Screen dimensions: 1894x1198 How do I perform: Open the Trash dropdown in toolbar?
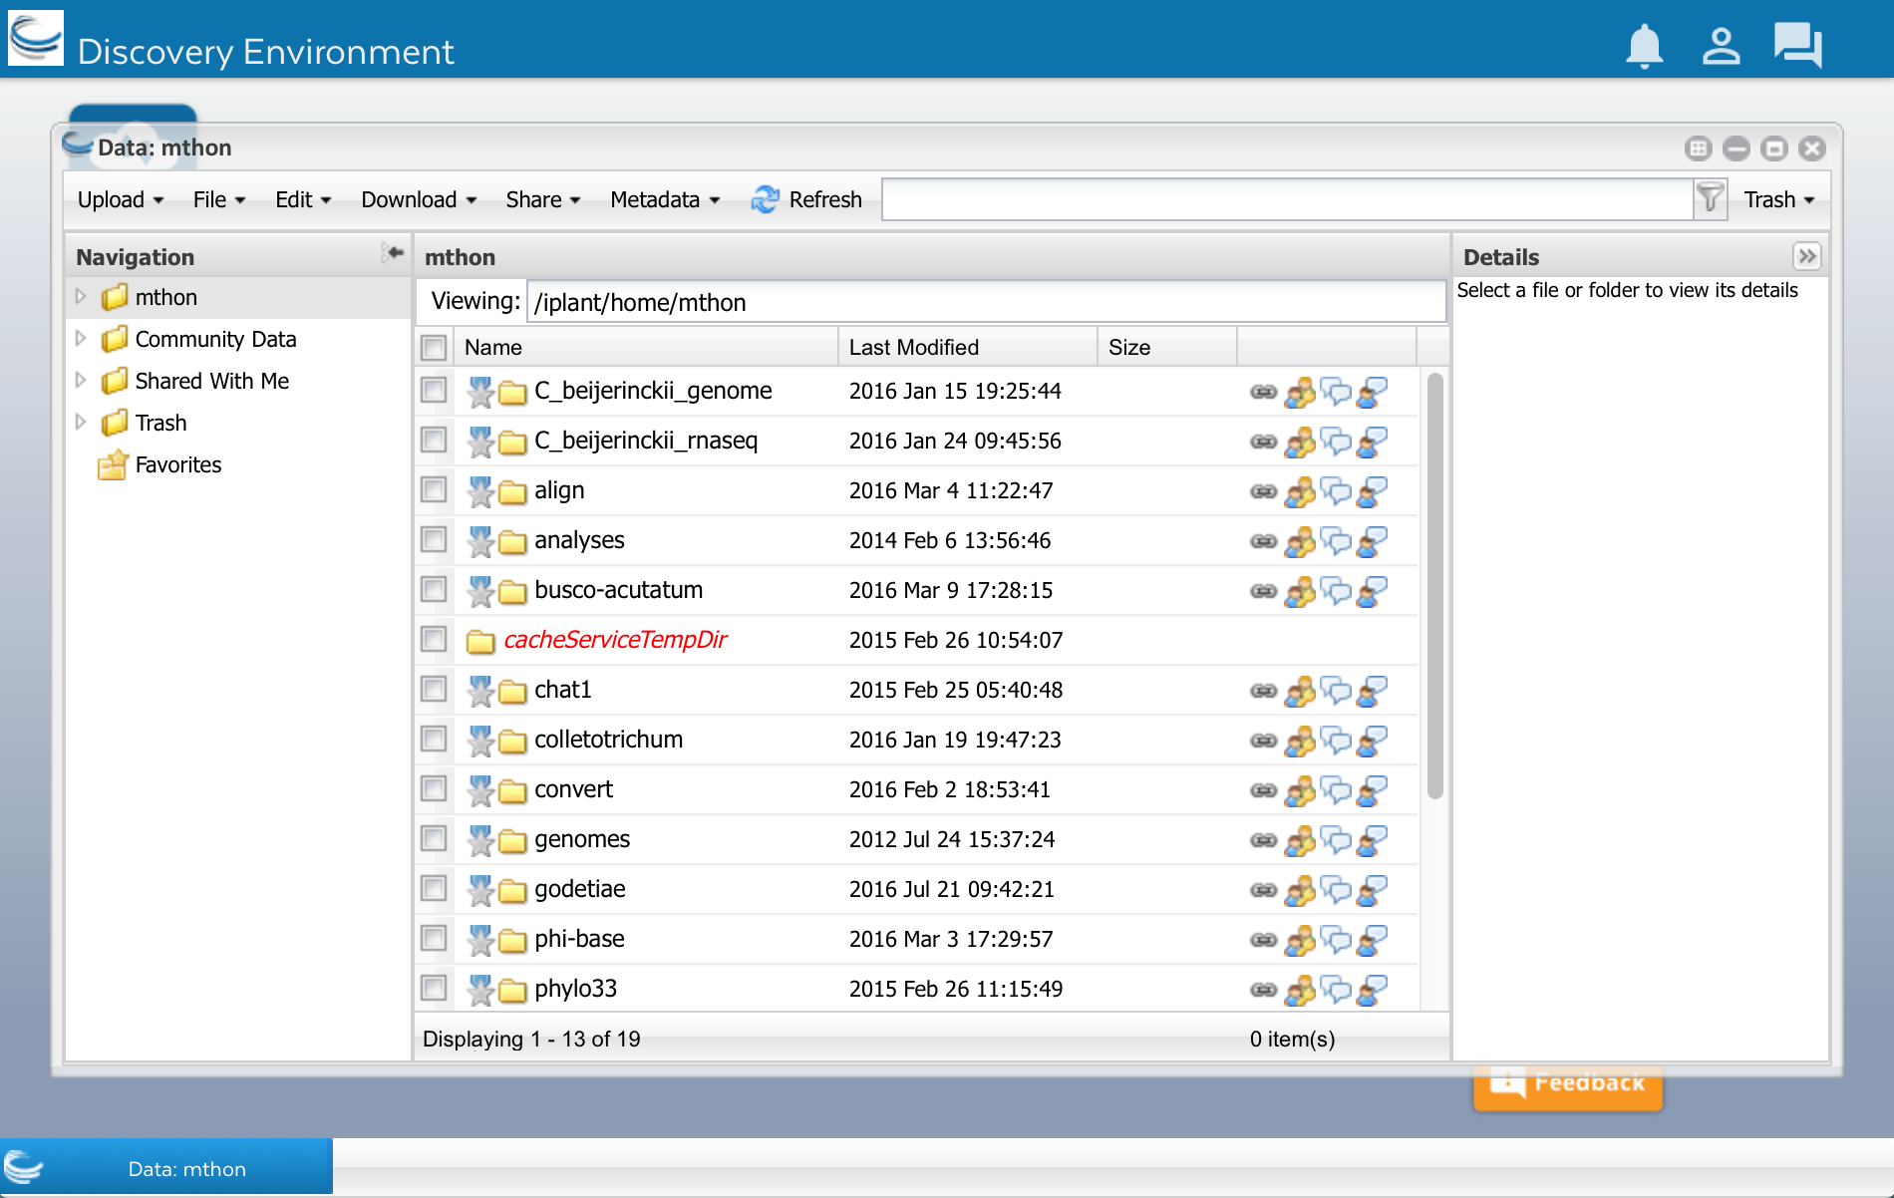pos(1779,199)
